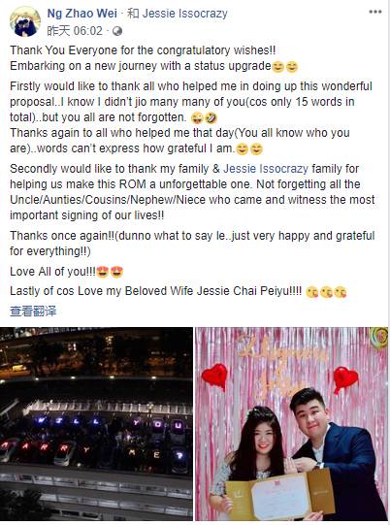
Task: Open the couple's ROM certificate photo
Action: [292, 423]
